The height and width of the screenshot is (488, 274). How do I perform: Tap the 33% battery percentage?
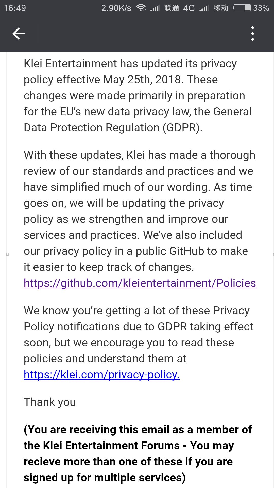pyautogui.click(x=261, y=8)
